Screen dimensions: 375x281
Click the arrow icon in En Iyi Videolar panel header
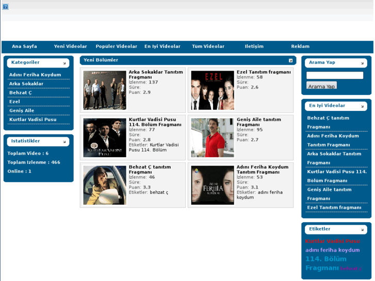[362, 106]
